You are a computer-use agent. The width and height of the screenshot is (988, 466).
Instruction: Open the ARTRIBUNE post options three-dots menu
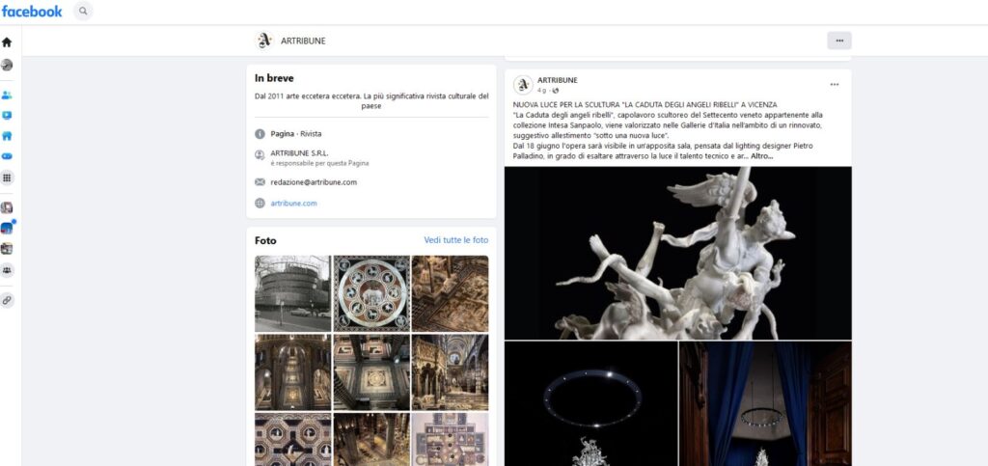(835, 84)
